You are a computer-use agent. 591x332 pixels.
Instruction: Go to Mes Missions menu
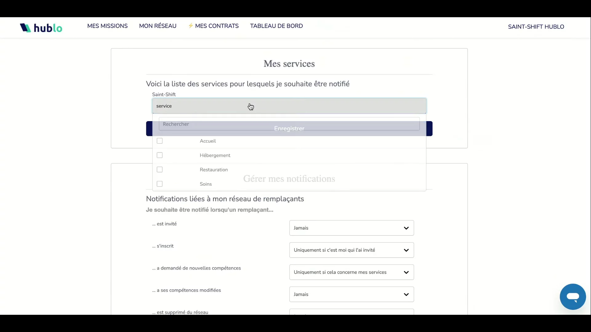(107, 26)
